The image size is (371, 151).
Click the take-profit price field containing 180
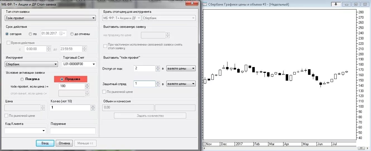click(x=72, y=86)
